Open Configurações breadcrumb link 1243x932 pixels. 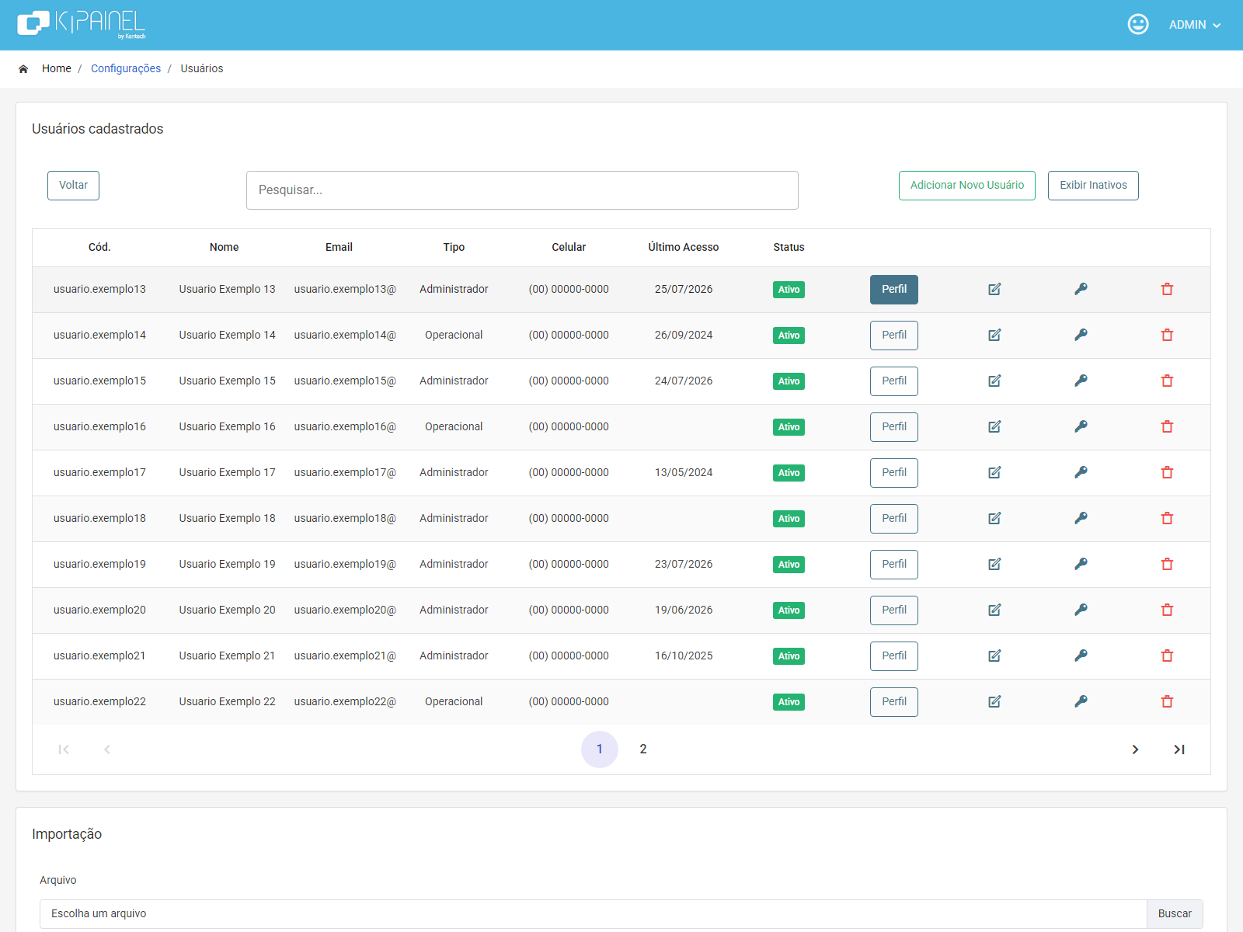tap(126, 68)
